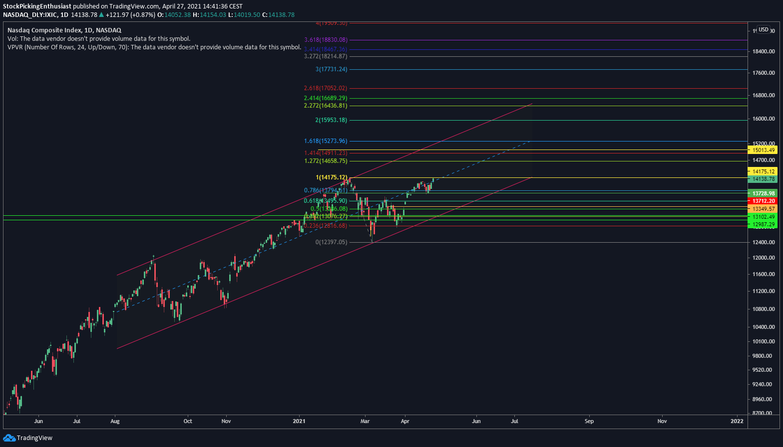Click the VPVR indicator message line
The width and height of the screenshot is (783, 447).
click(154, 47)
